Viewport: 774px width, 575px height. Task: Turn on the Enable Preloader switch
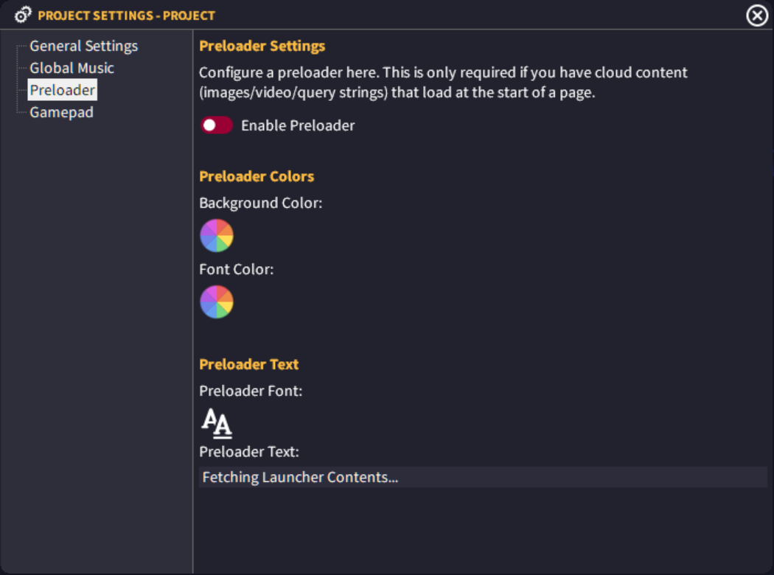[x=215, y=125]
